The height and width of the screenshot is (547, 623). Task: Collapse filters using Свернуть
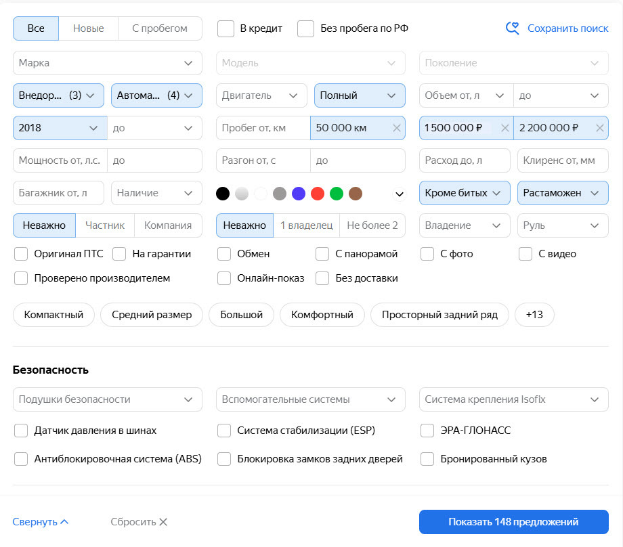(x=41, y=522)
